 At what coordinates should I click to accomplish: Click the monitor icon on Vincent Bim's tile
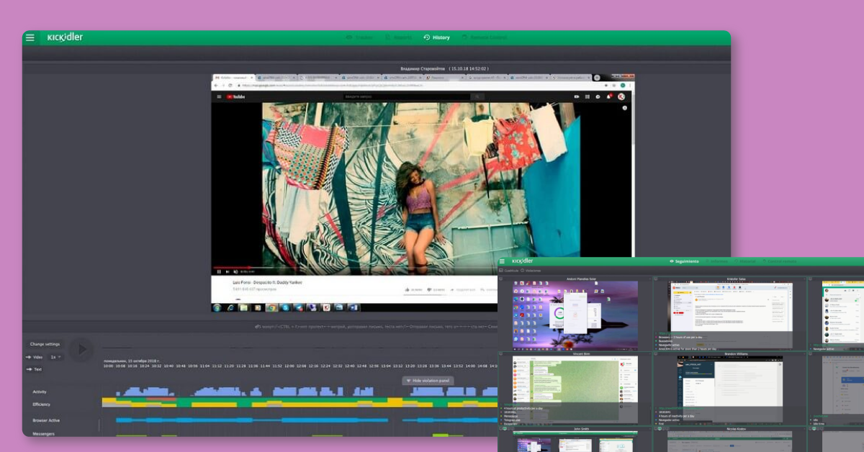tap(501, 353)
